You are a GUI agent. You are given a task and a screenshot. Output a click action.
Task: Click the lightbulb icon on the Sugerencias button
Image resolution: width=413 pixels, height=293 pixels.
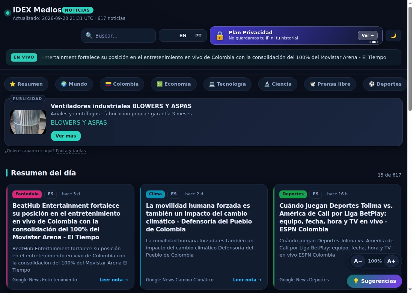tap(356, 281)
